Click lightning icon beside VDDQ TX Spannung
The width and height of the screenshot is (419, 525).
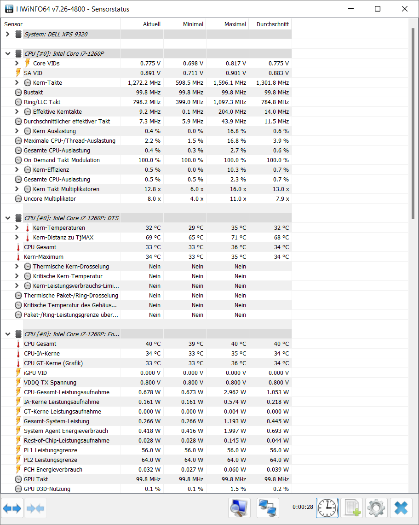point(18,382)
